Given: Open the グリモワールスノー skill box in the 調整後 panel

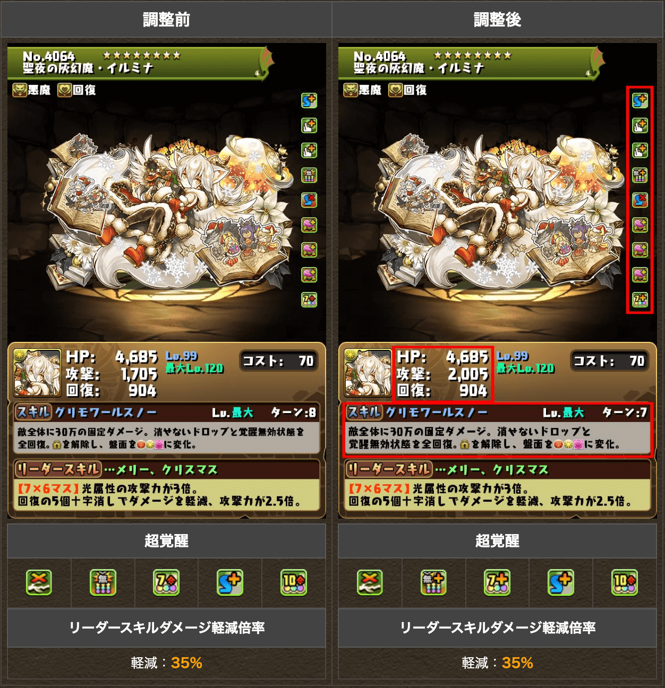Looking at the screenshot, I should tap(498, 430).
